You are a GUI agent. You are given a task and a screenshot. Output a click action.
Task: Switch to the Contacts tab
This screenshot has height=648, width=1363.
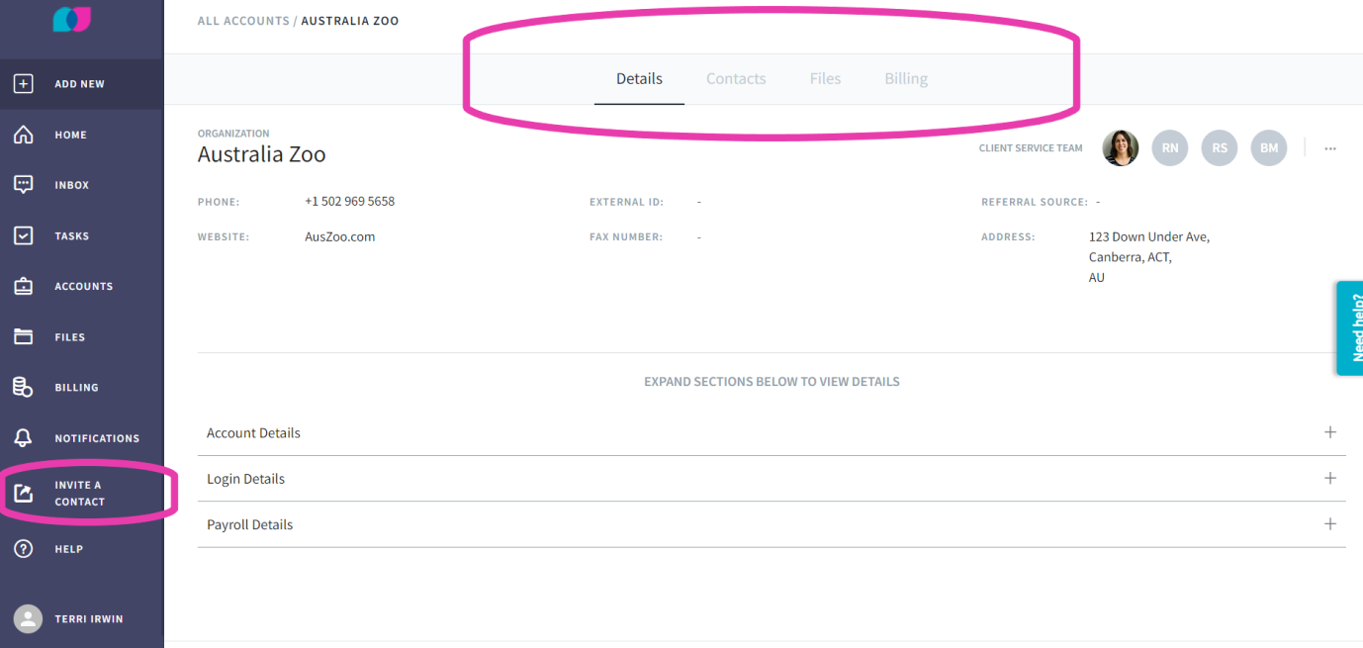(736, 79)
